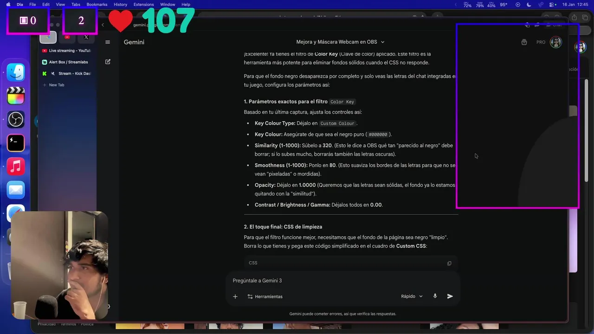594x334 pixels.
Task: Open Google account avatar in Gemini header
Action: click(555, 42)
